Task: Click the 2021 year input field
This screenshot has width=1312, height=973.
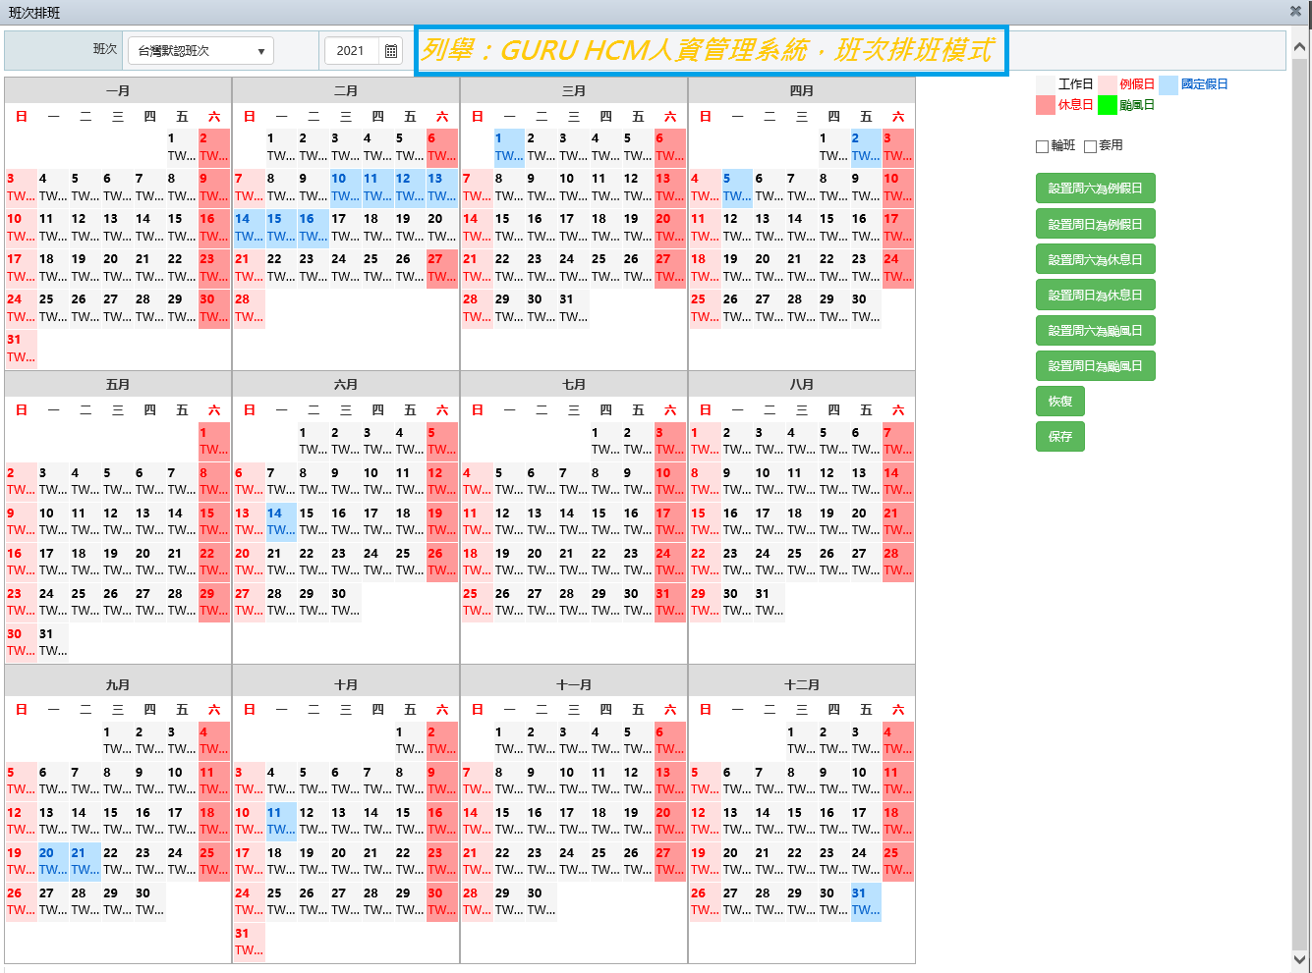Action: (352, 50)
